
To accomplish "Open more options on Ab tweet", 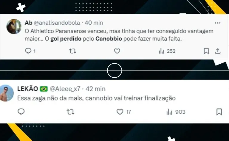I will [218, 23].
